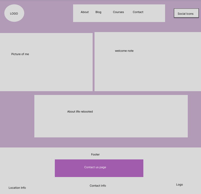Click the oval LOGO placeholder in header
The height and width of the screenshot is (194, 201).
(14, 13)
